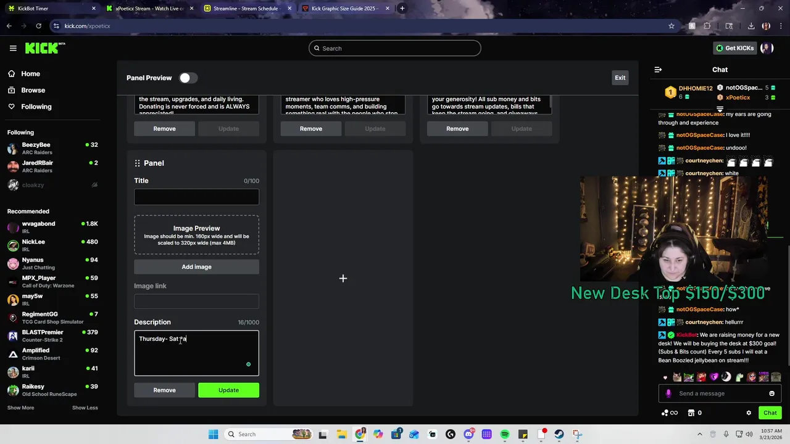The width and height of the screenshot is (790, 444).
Task: Open chat settings gear icon
Action: [x=749, y=413]
